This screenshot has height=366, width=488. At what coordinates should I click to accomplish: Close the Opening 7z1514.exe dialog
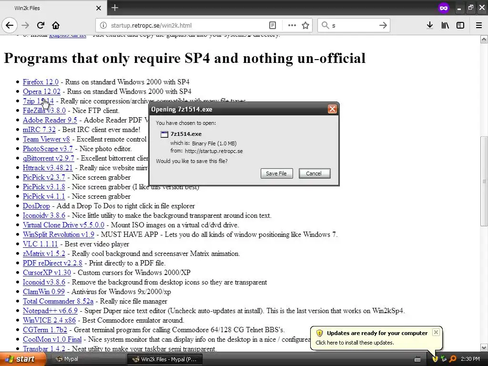pyautogui.click(x=332, y=109)
